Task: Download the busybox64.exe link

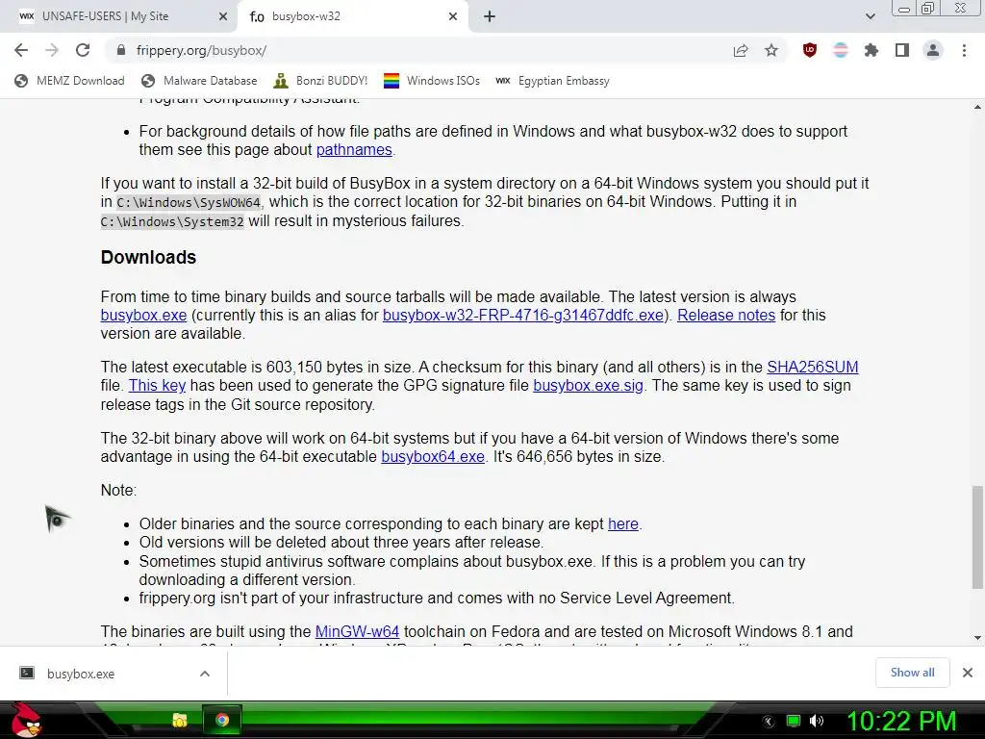Action: 433,456
